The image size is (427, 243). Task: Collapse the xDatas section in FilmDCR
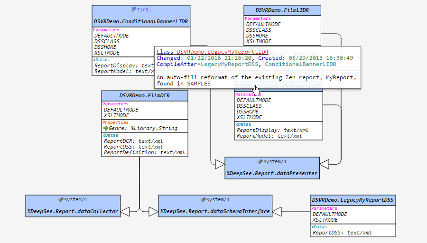111,135
